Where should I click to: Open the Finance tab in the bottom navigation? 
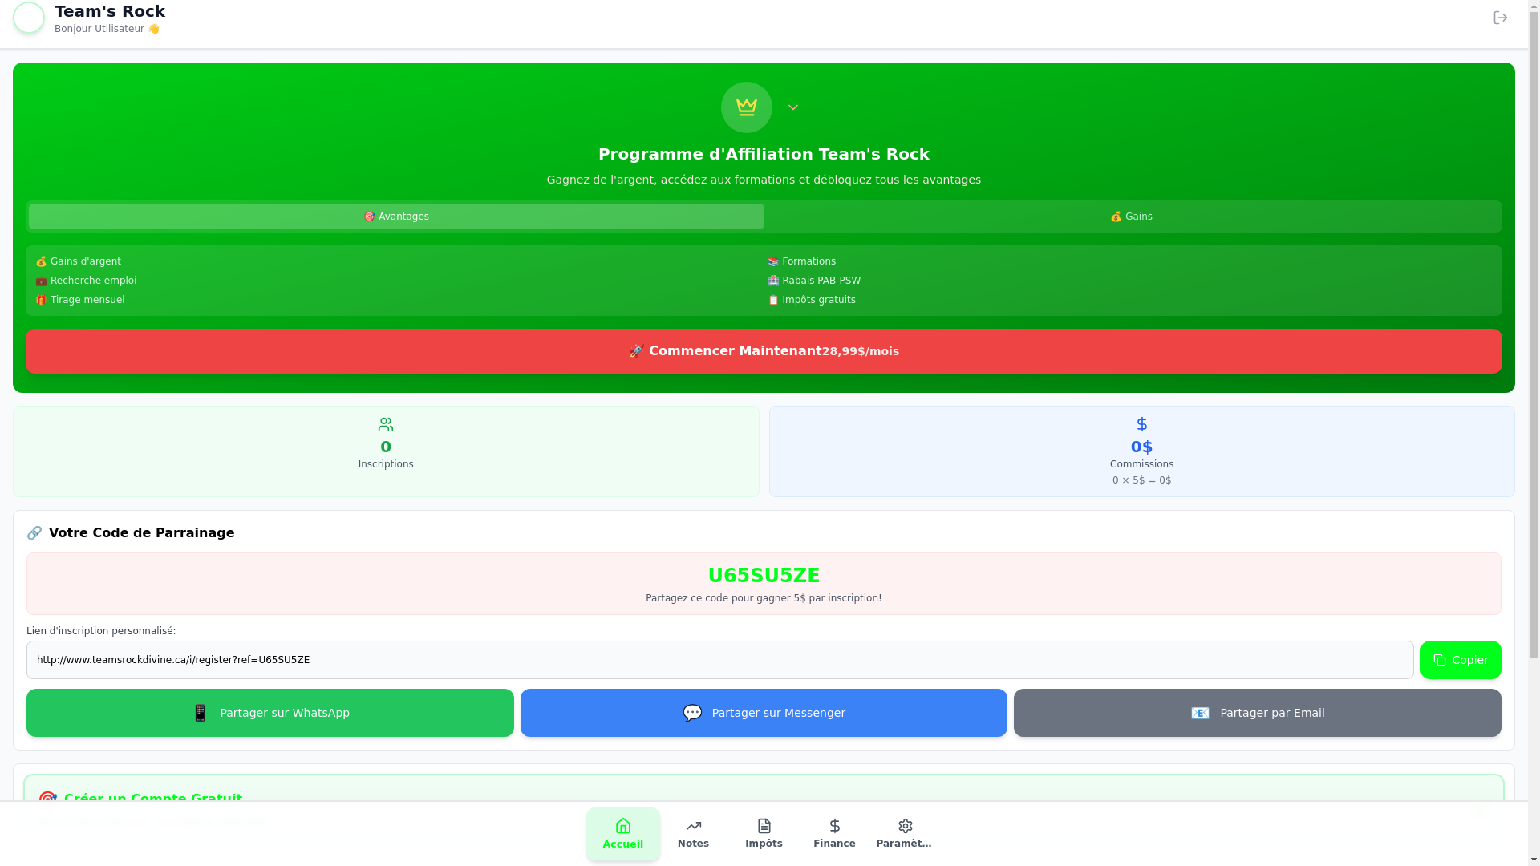click(x=835, y=834)
